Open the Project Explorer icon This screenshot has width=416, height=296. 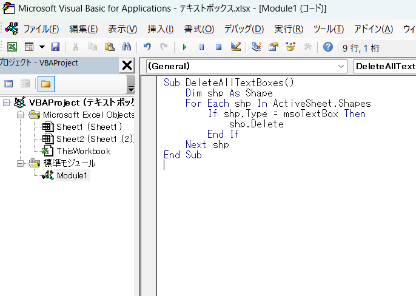tap(256, 47)
